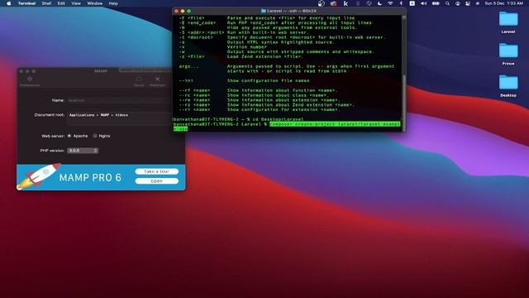Click the Cloud icon in MAMP toolbar

tap(139, 81)
